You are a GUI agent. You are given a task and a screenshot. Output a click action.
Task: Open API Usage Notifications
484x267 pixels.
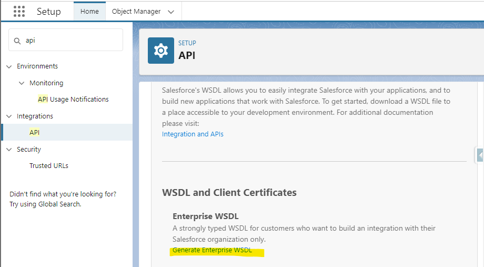tap(73, 99)
